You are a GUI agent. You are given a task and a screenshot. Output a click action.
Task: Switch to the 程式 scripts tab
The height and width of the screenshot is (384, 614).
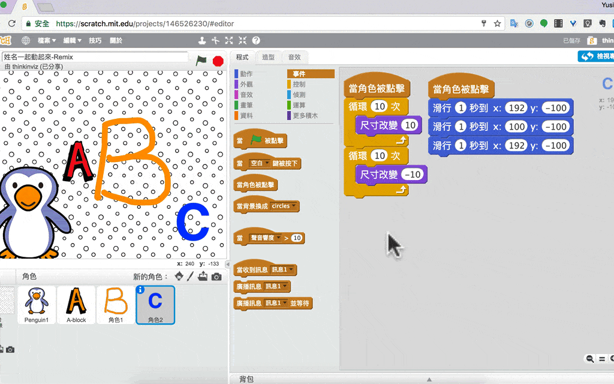tap(242, 57)
